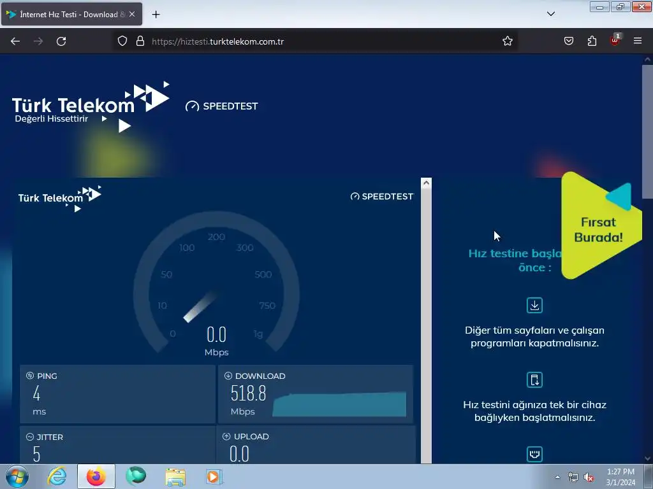Click the widget scrollbar up arrow
The width and height of the screenshot is (653, 489).
click(x=426, y=183)
